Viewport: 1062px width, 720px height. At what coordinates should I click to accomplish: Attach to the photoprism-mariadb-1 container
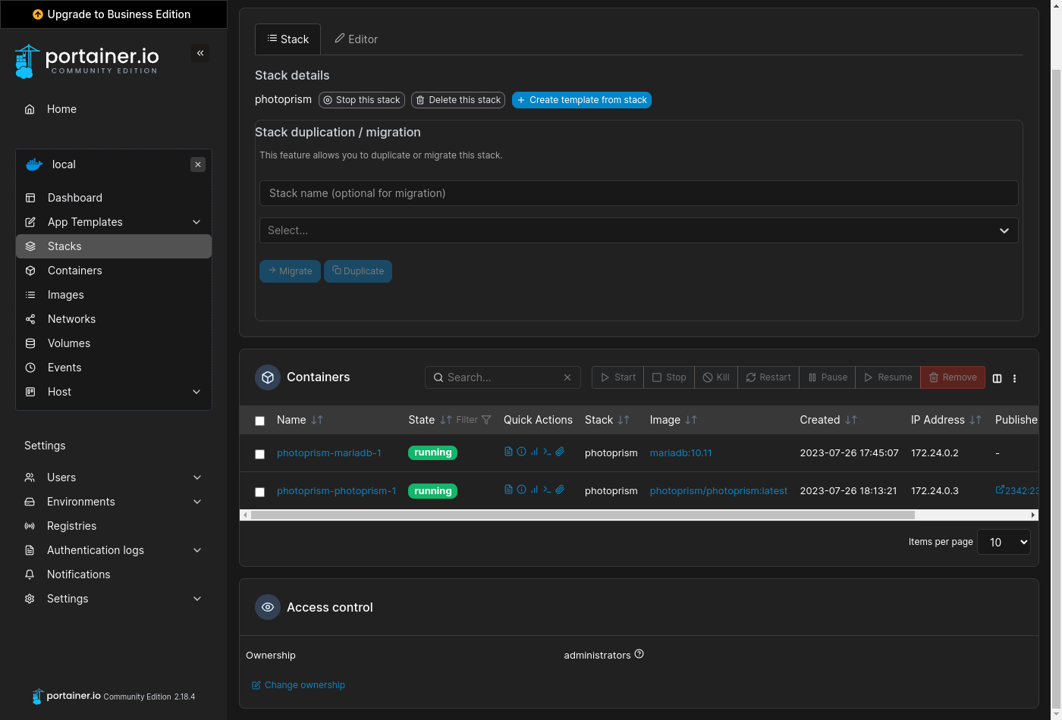(x=560, y=452)
